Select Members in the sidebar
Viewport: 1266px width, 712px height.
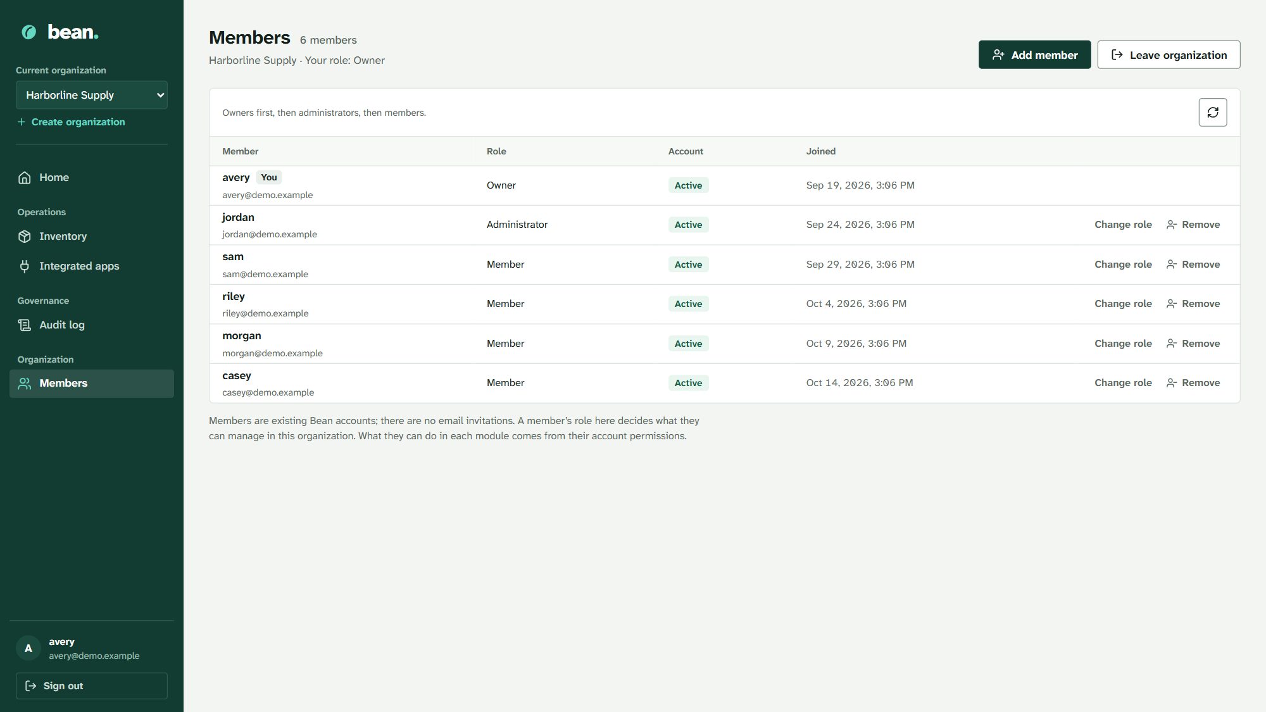[92, 384]
